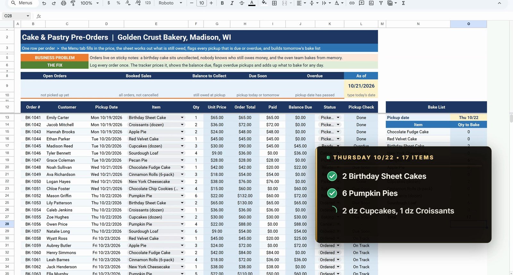Print the spreadsheet using the printer icon

[63, 3]
